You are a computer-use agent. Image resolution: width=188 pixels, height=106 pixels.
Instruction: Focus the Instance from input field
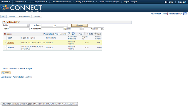[x=47, y=25]
